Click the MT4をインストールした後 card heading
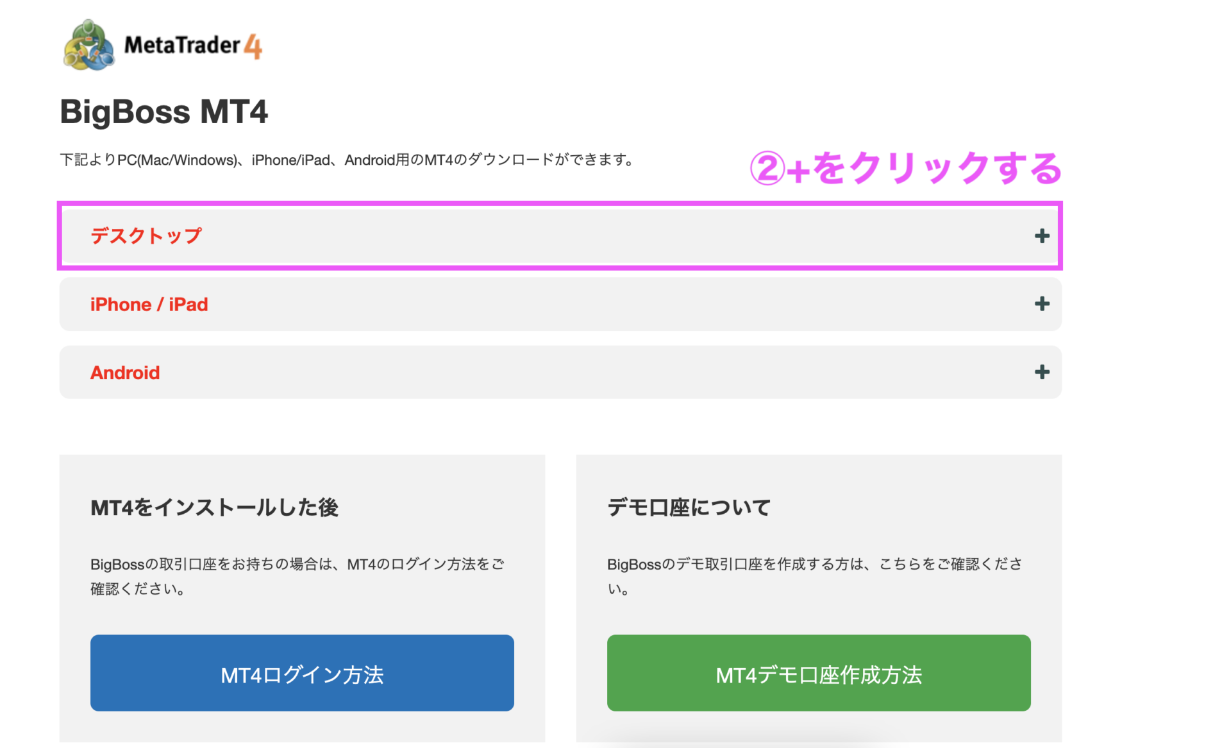Image resolution: width=1231 pixels, height=748 pixels. tap(214, 507)
